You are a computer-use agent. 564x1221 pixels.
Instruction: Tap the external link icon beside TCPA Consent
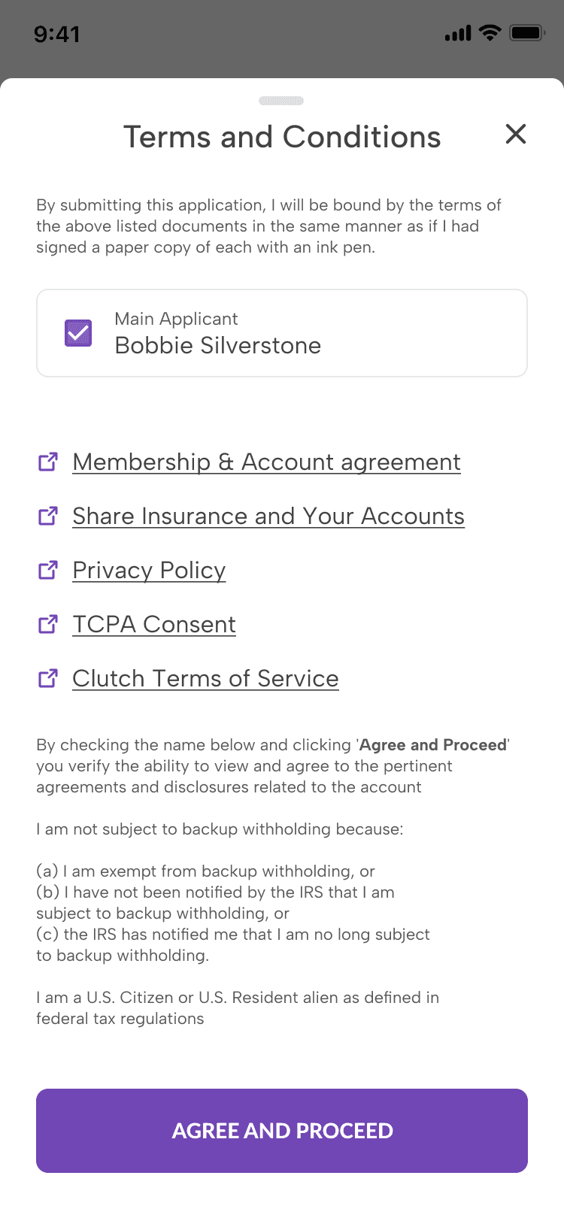[x=48, y=624]
